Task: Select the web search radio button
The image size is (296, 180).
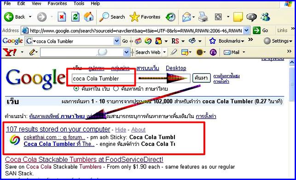Action: 76,88
